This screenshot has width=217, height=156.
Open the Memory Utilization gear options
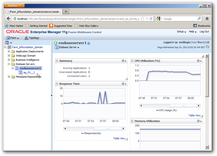(199, 121)
